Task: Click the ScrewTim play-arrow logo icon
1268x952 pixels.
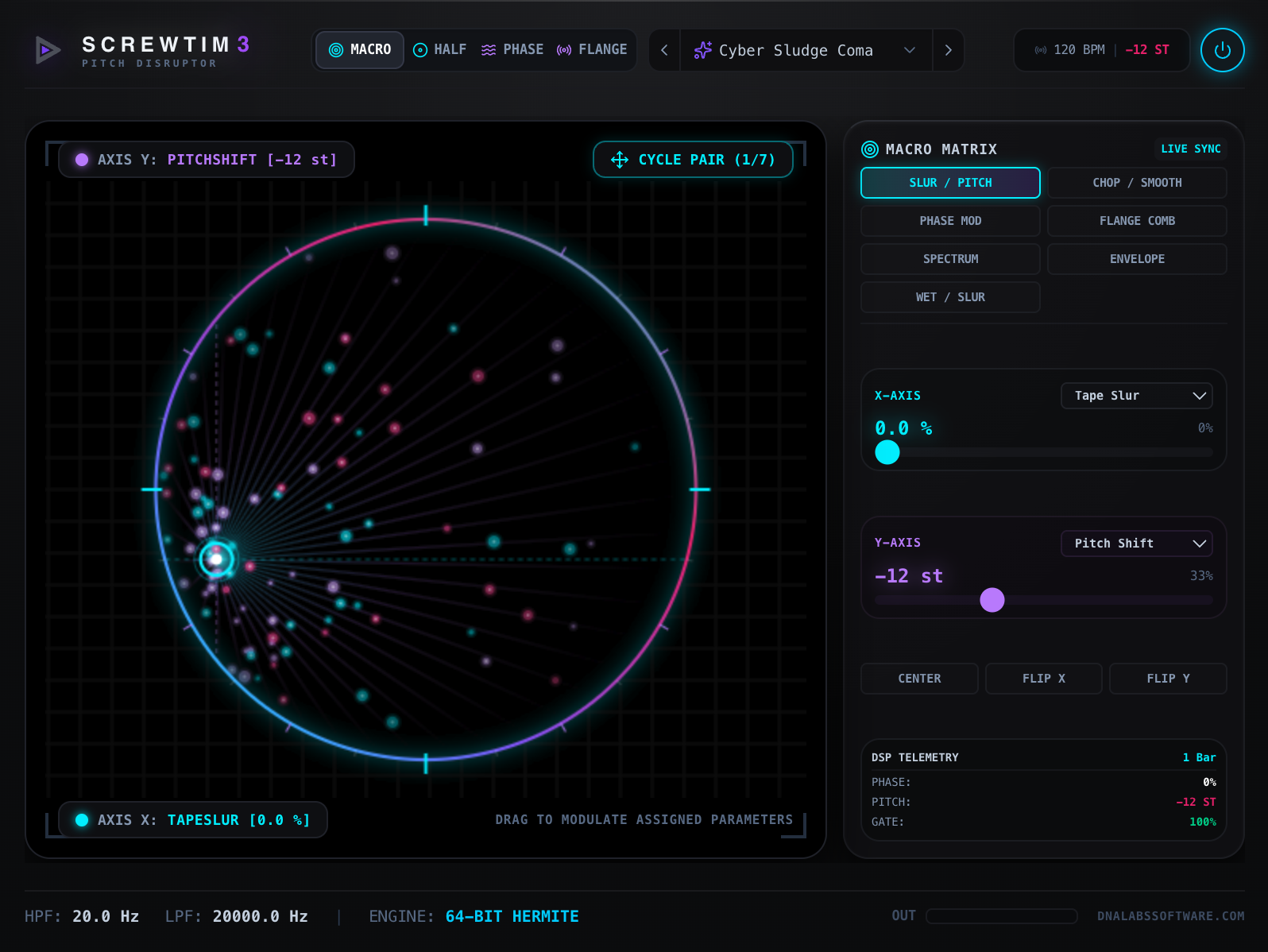Action: point(48,50)
